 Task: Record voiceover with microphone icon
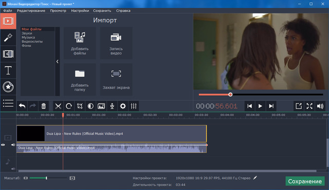tap(112, 106)
